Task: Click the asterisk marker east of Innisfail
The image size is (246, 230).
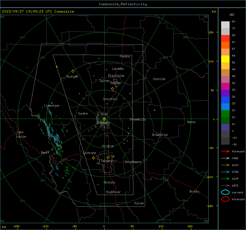Action: point(130,94)
